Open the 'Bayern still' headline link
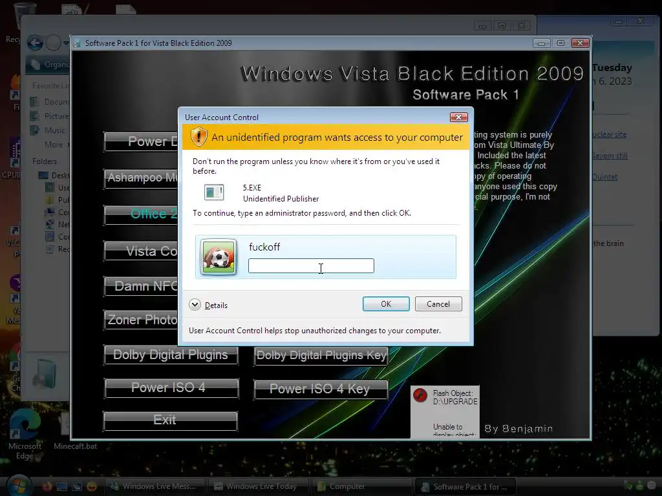The width and height of the screenshot is (662, 496). pos(610,155)
